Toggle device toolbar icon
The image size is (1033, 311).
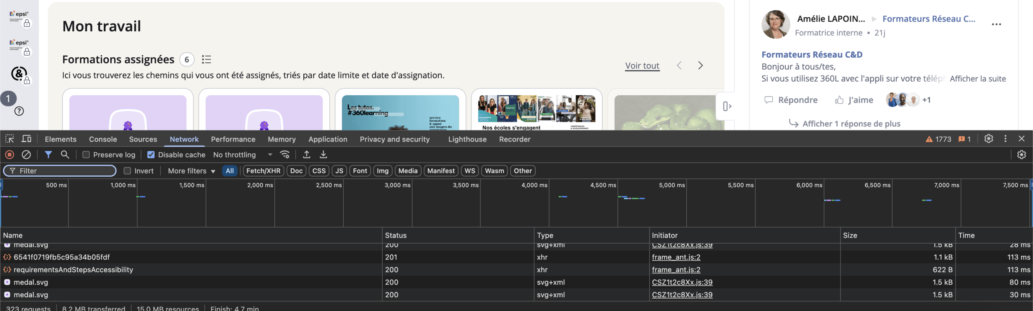point(26,139)
